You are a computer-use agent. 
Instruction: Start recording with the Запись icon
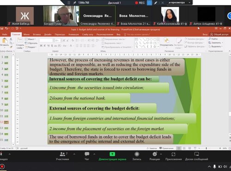tap(137, 154)
